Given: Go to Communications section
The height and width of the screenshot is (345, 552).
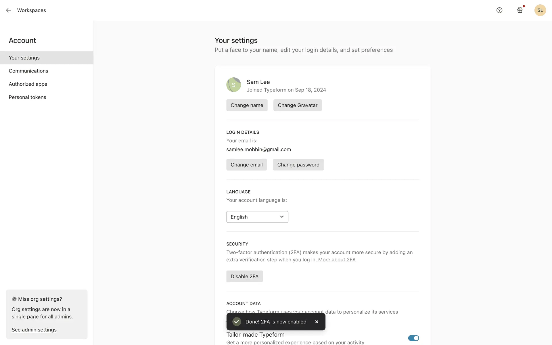Looking at the screenshot, I should click(x=28, y=71).
